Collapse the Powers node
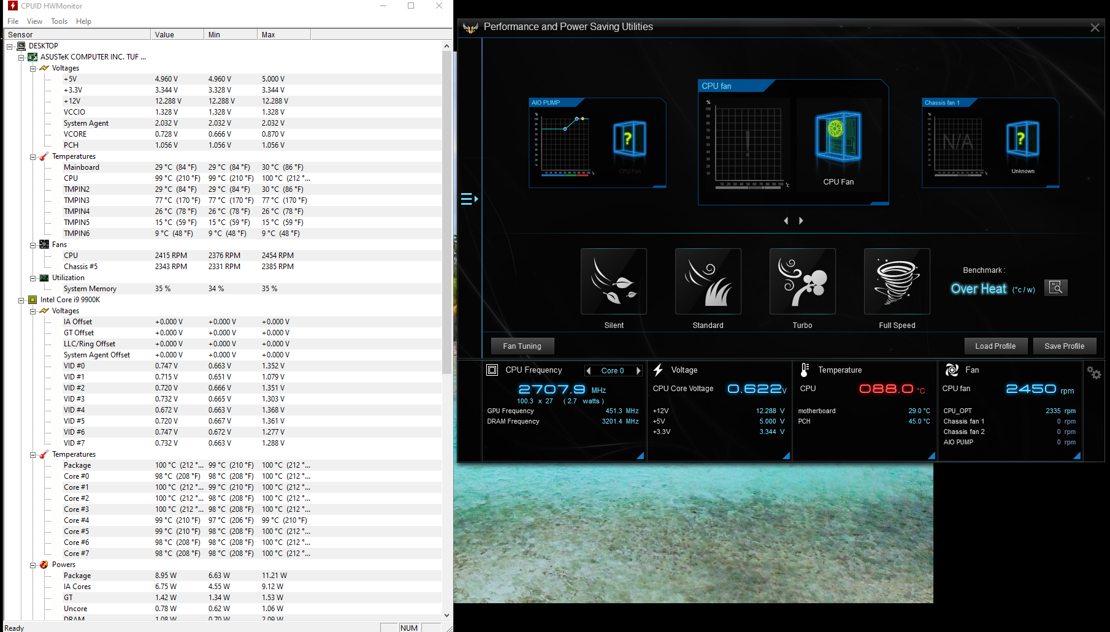This screenshot has width=1110, height=632. [33, 565]
